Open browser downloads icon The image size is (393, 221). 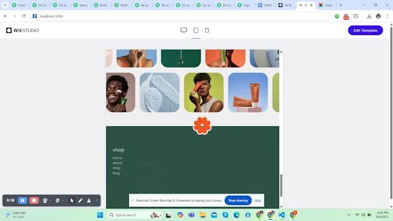[369, 16]
